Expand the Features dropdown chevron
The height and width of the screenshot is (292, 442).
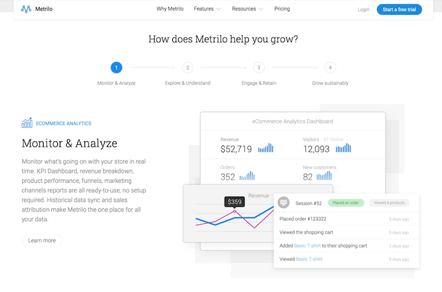coord(218,9)
